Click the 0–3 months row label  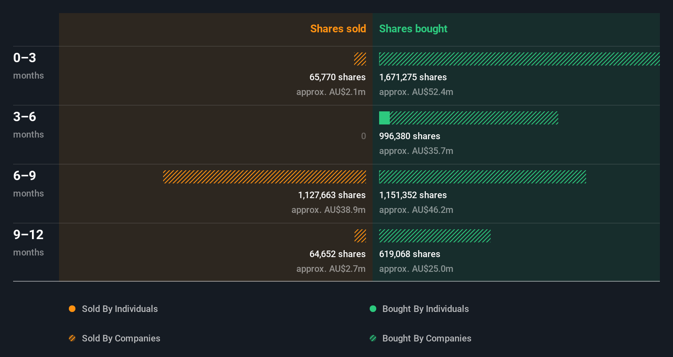[x=28, y=66]
